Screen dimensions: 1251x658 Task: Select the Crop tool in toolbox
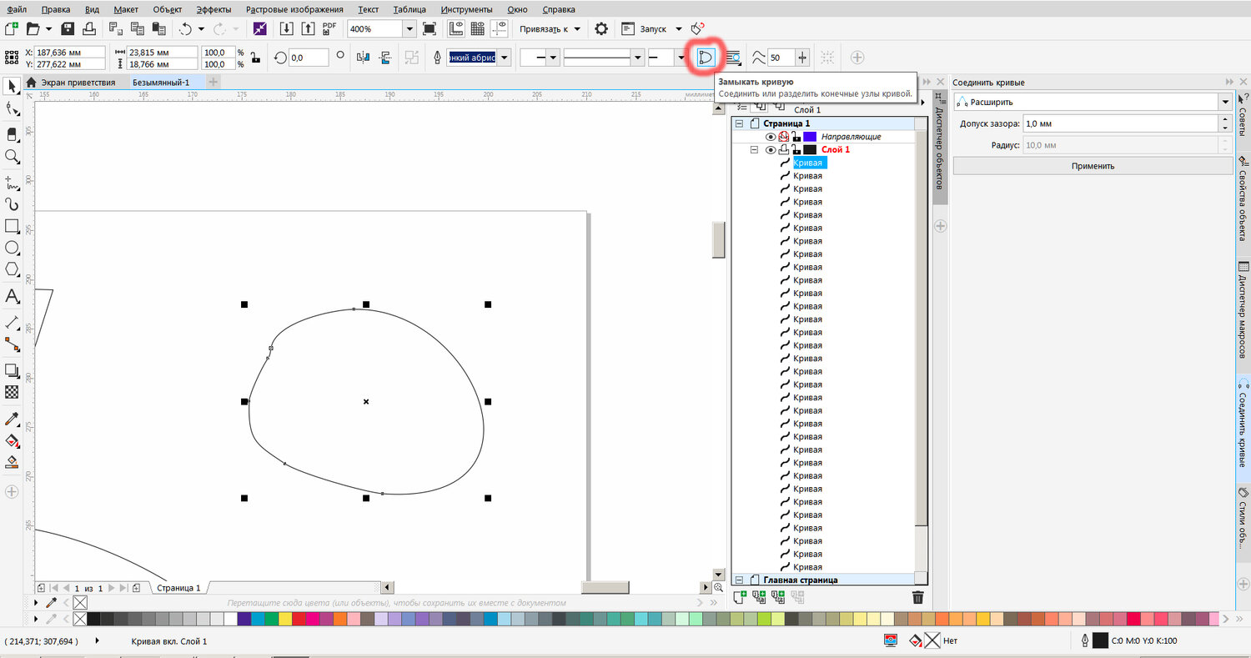click(x=12, y=133)
